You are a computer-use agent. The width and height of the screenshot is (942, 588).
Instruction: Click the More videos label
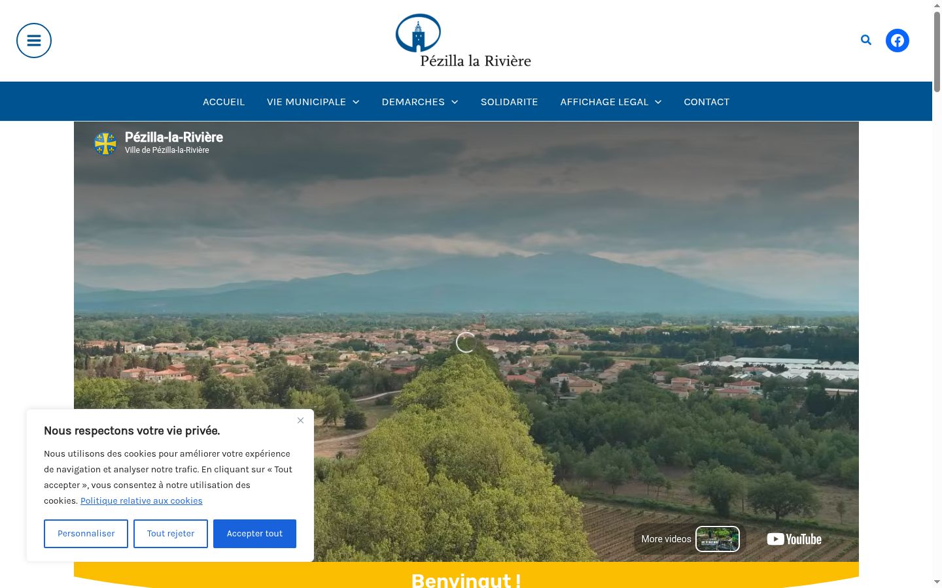pos(666,539)
